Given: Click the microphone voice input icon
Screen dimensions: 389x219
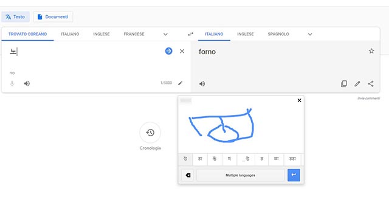Looking at the screenshot, I should pyautogui.click(x=12, y=83).
